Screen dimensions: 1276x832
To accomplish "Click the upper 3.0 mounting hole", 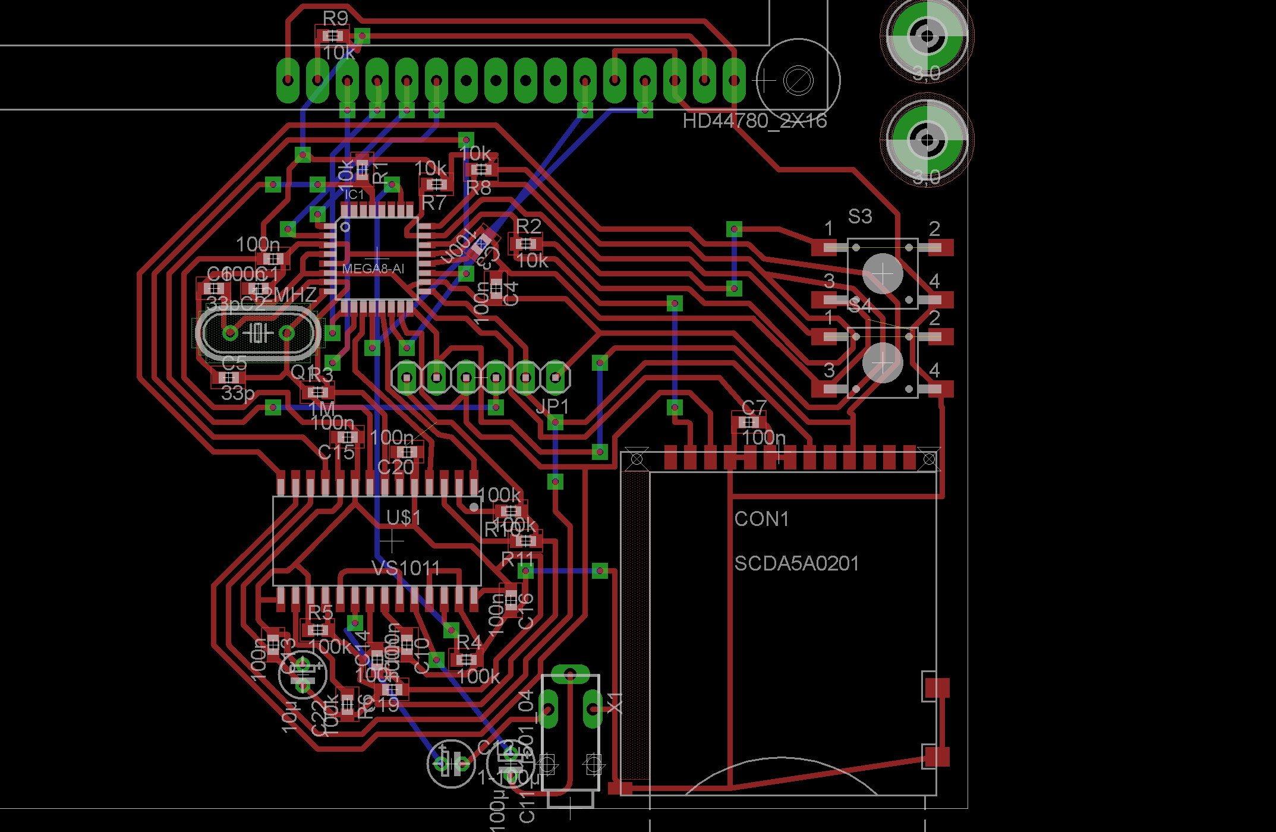I will (x=927, y=36).
